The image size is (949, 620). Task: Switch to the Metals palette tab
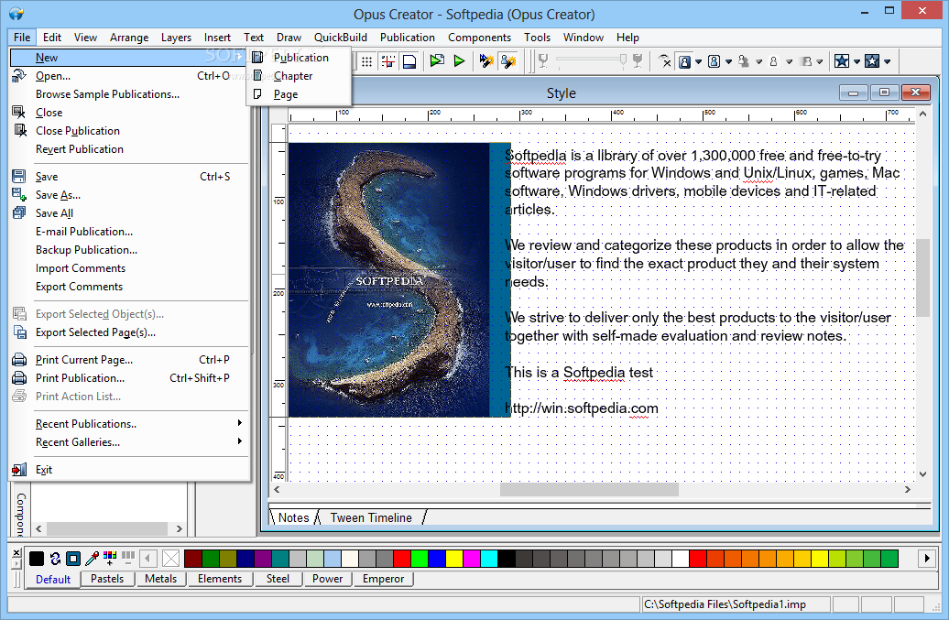pos(161,579)
